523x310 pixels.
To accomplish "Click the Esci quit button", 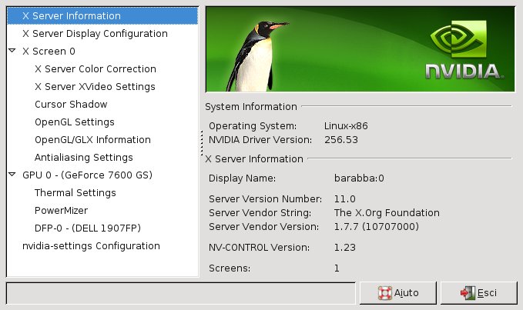I will (x=478, y=293).
